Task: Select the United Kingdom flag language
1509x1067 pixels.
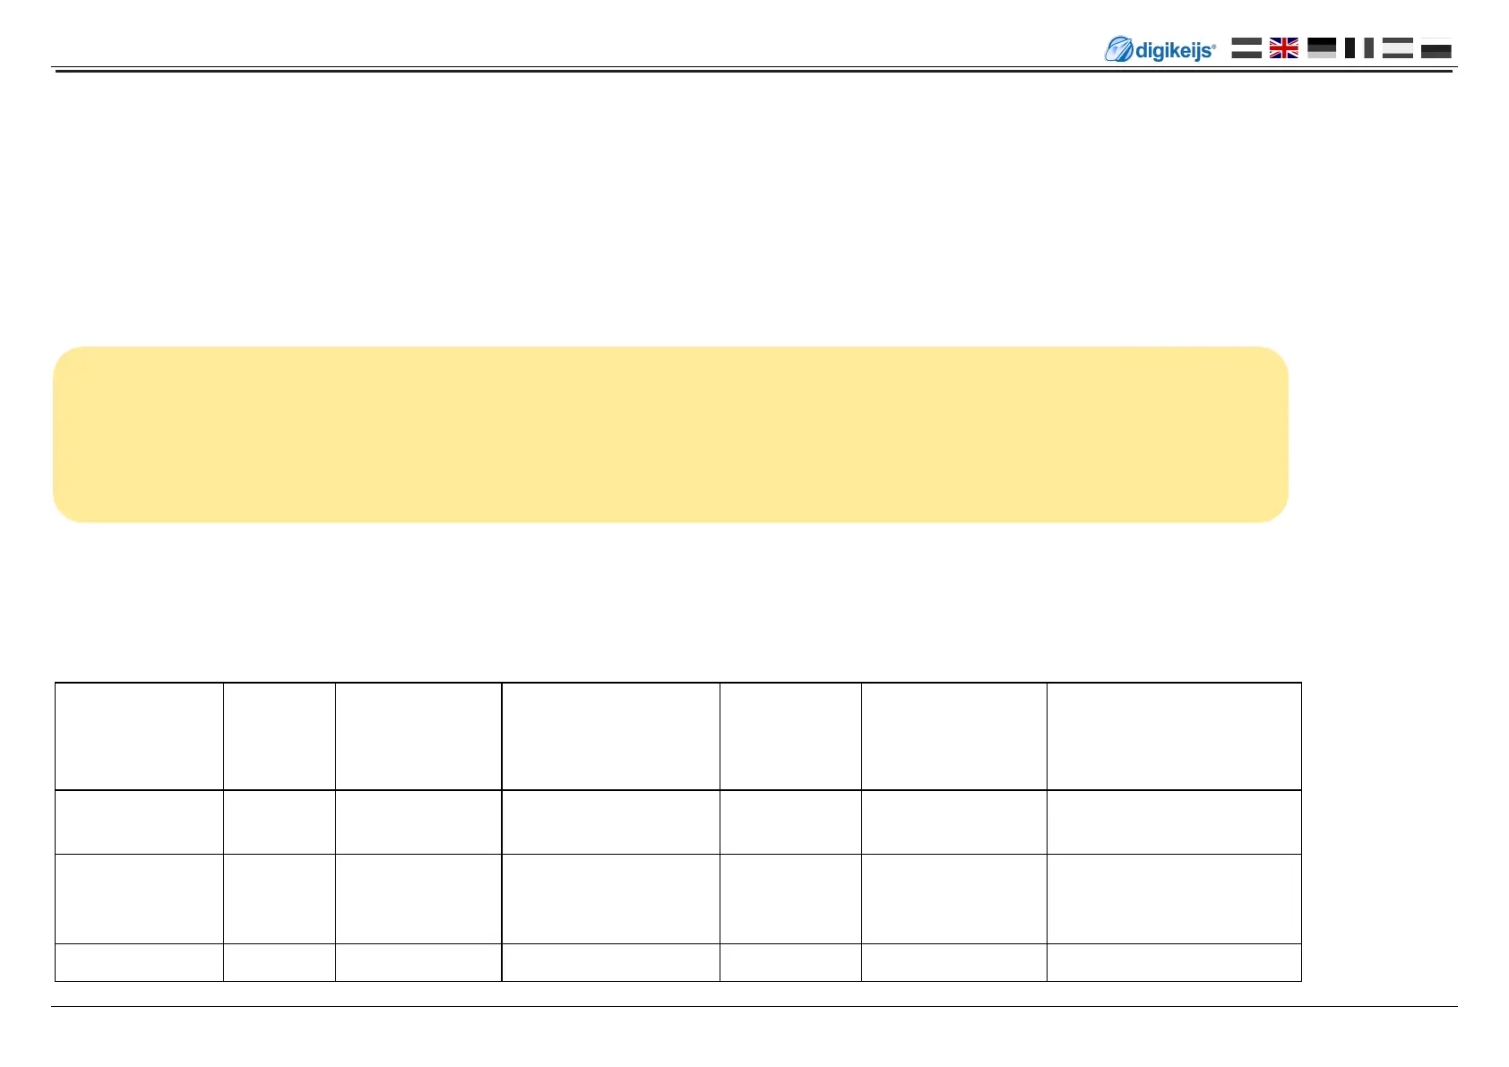Action: (x=1283, y=48)
